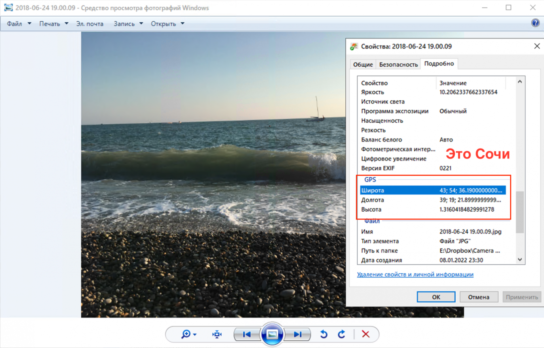Rotate the photo clockwise
The image size is (544, 348).
[x=342, y=334]
